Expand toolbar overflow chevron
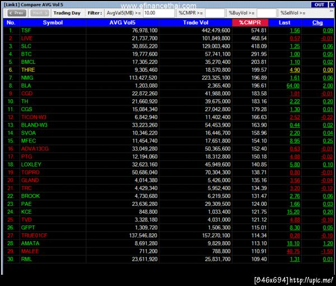 [332, 11]
